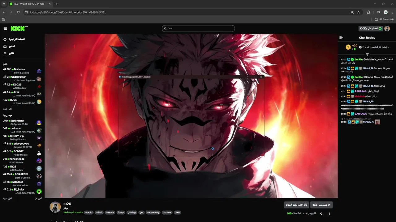396x222 pixels.
Task: Open 3li_Boltx channel
Action: [x=22, y=191]
